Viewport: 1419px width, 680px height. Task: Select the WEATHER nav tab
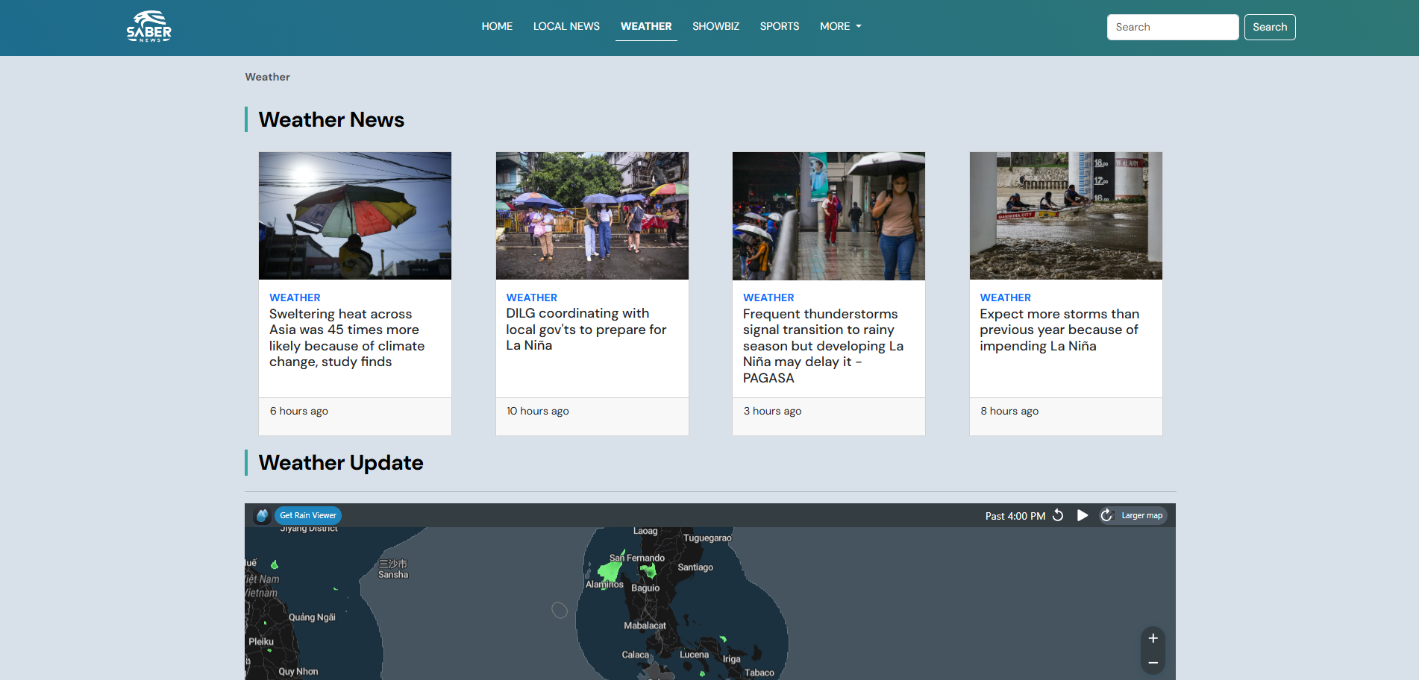point(646,26)
